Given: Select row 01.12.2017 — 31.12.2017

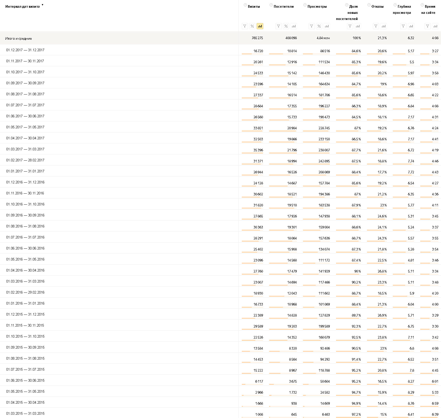Looking at the screenshot, I should (x=25, y=50).
